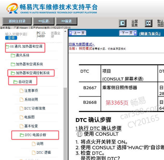Click the CONSULT icon beside 使用 CONSULT

click(x=79, y=134)
